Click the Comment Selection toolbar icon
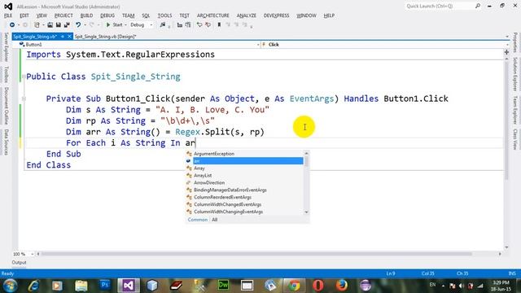The image size is (521, 293). point(179,25)
